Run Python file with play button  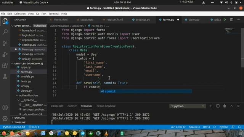[x=225, y=20]
